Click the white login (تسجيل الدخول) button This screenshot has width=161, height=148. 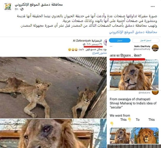tap(146, 40)
